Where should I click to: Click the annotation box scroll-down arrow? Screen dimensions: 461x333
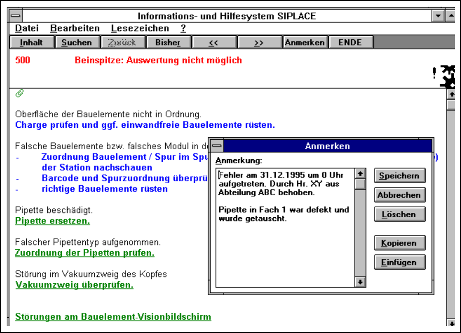tap(360, 282)
